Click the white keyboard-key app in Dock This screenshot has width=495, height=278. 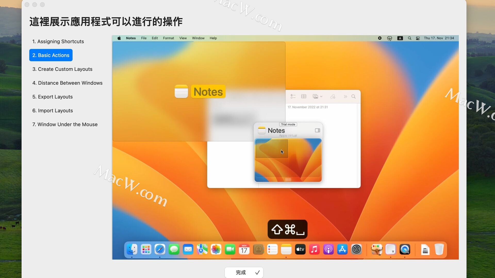click(391, 249)
